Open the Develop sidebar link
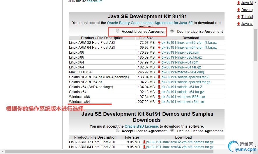Screen dimensions: 258x154 (x=247, y=10)
